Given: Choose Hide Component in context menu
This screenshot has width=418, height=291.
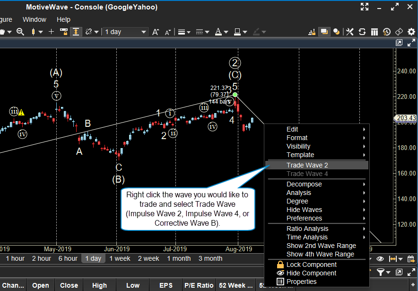Looking at the screenshot, I should (x=311, y=273).
